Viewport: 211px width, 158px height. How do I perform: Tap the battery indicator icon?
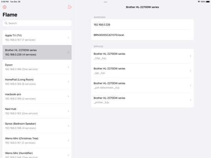(x=208, y=2)
